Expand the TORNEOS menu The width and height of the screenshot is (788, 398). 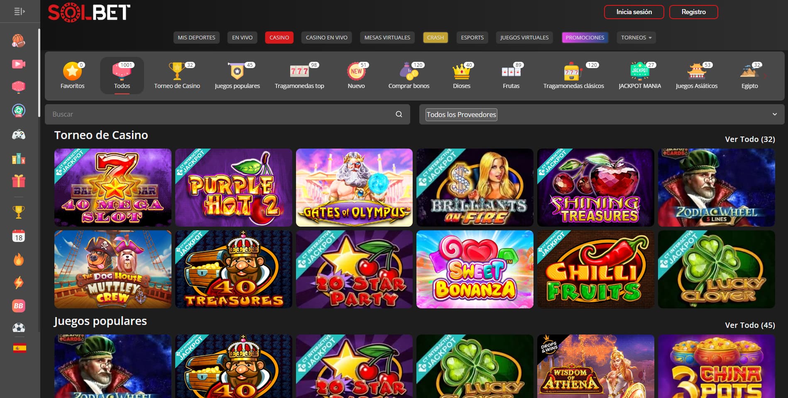pos(636,37)
